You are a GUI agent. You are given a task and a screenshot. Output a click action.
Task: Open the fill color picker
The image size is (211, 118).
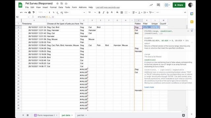coord(117,12)
